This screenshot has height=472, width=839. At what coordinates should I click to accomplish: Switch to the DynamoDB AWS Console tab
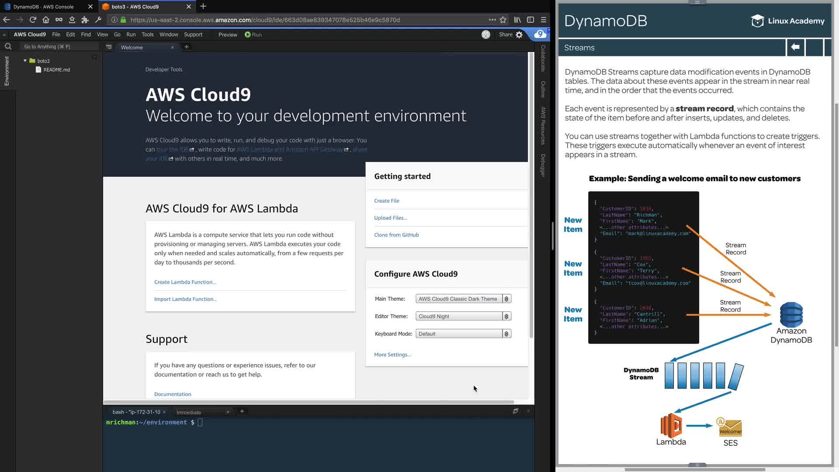pyautogui.click(x=44, y=7)
